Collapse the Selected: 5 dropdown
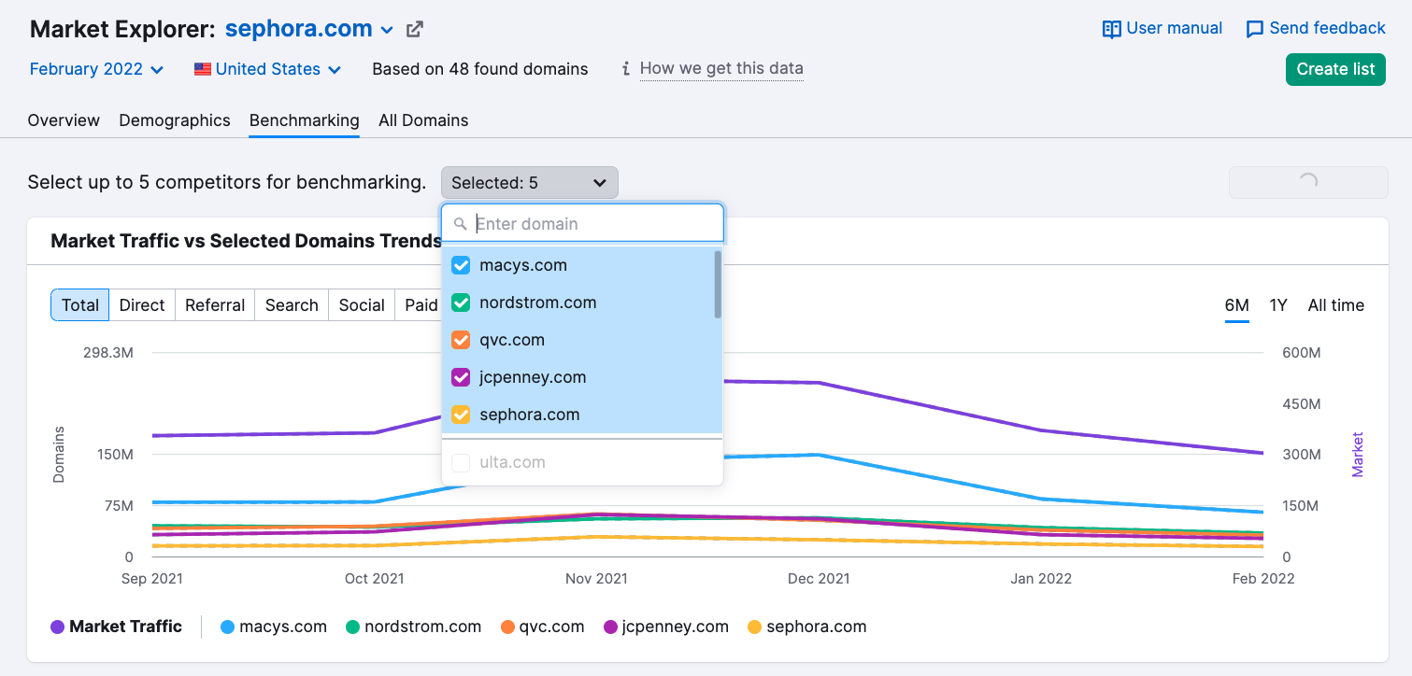The width and height of the screenshot is (1412, 676). click(x=530, y=183)
